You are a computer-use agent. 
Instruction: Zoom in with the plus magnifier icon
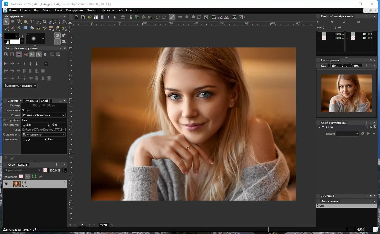[187, 17]
